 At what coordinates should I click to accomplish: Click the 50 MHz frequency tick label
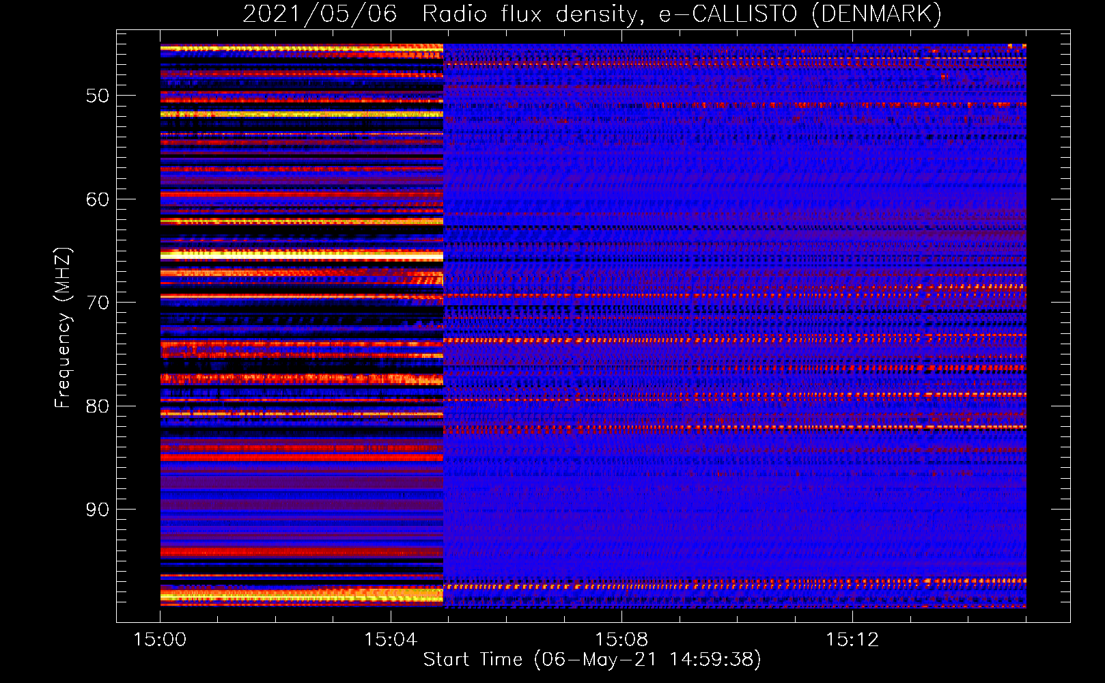pos(98,96)
